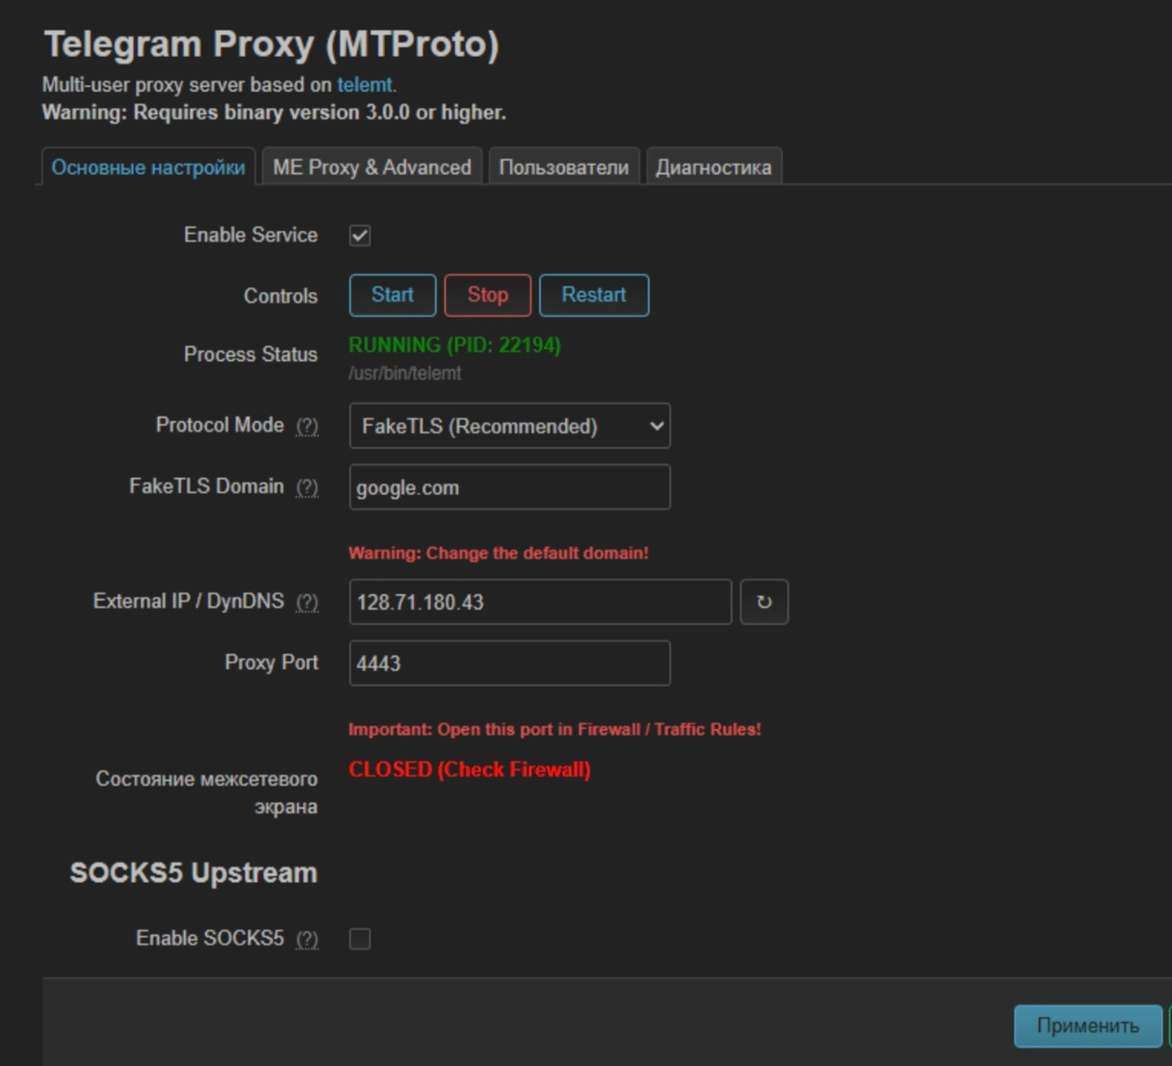Click the Состояние межсетевого экрана label
The image size is (1172, 1066).
click(x=207, y=793)
